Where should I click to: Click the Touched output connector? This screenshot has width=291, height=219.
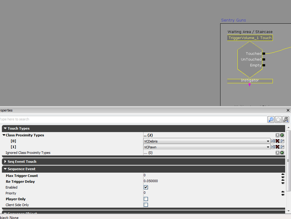[x=264, y=53]
